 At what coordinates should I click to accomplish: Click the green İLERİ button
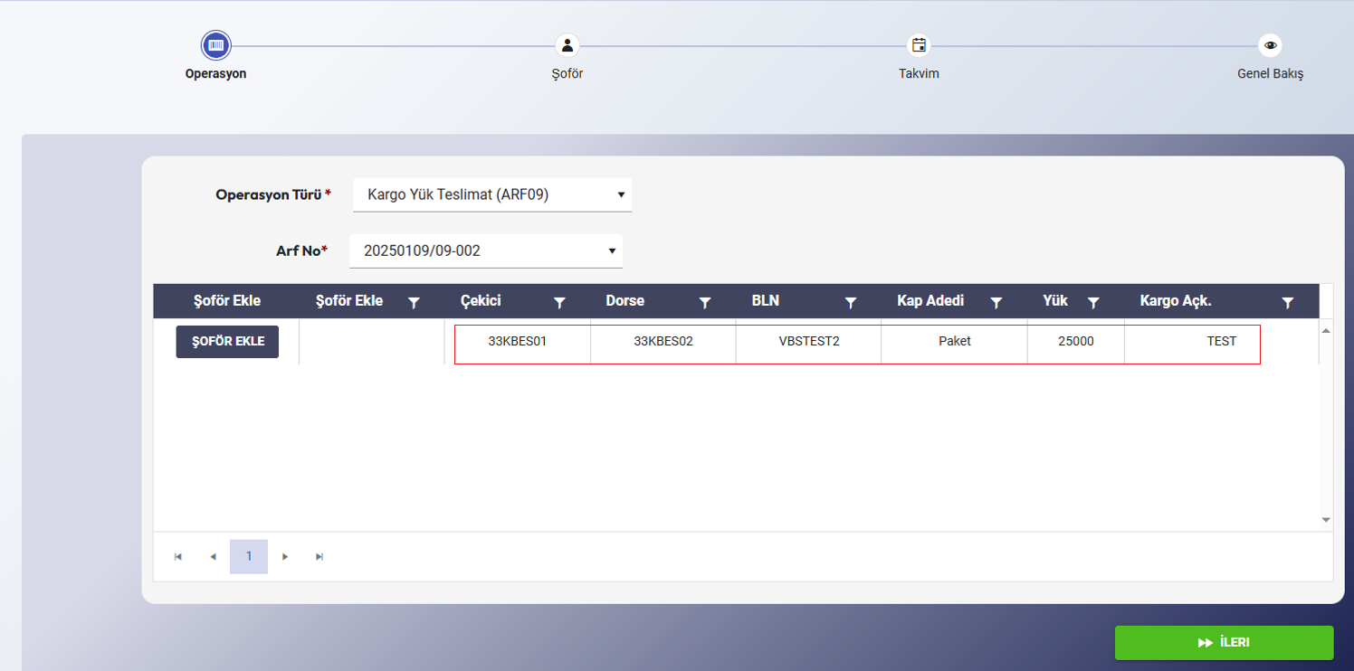pos(1224,643)
